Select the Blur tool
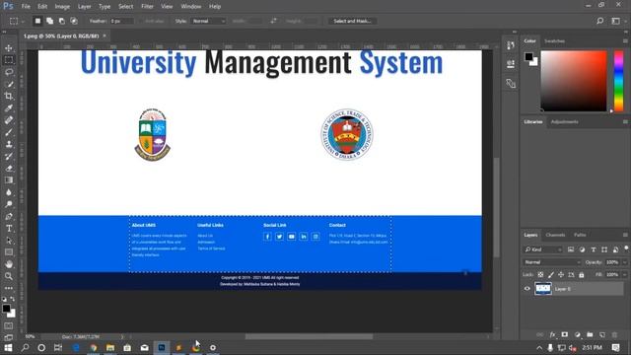631x355 pixels. (9, 192)
